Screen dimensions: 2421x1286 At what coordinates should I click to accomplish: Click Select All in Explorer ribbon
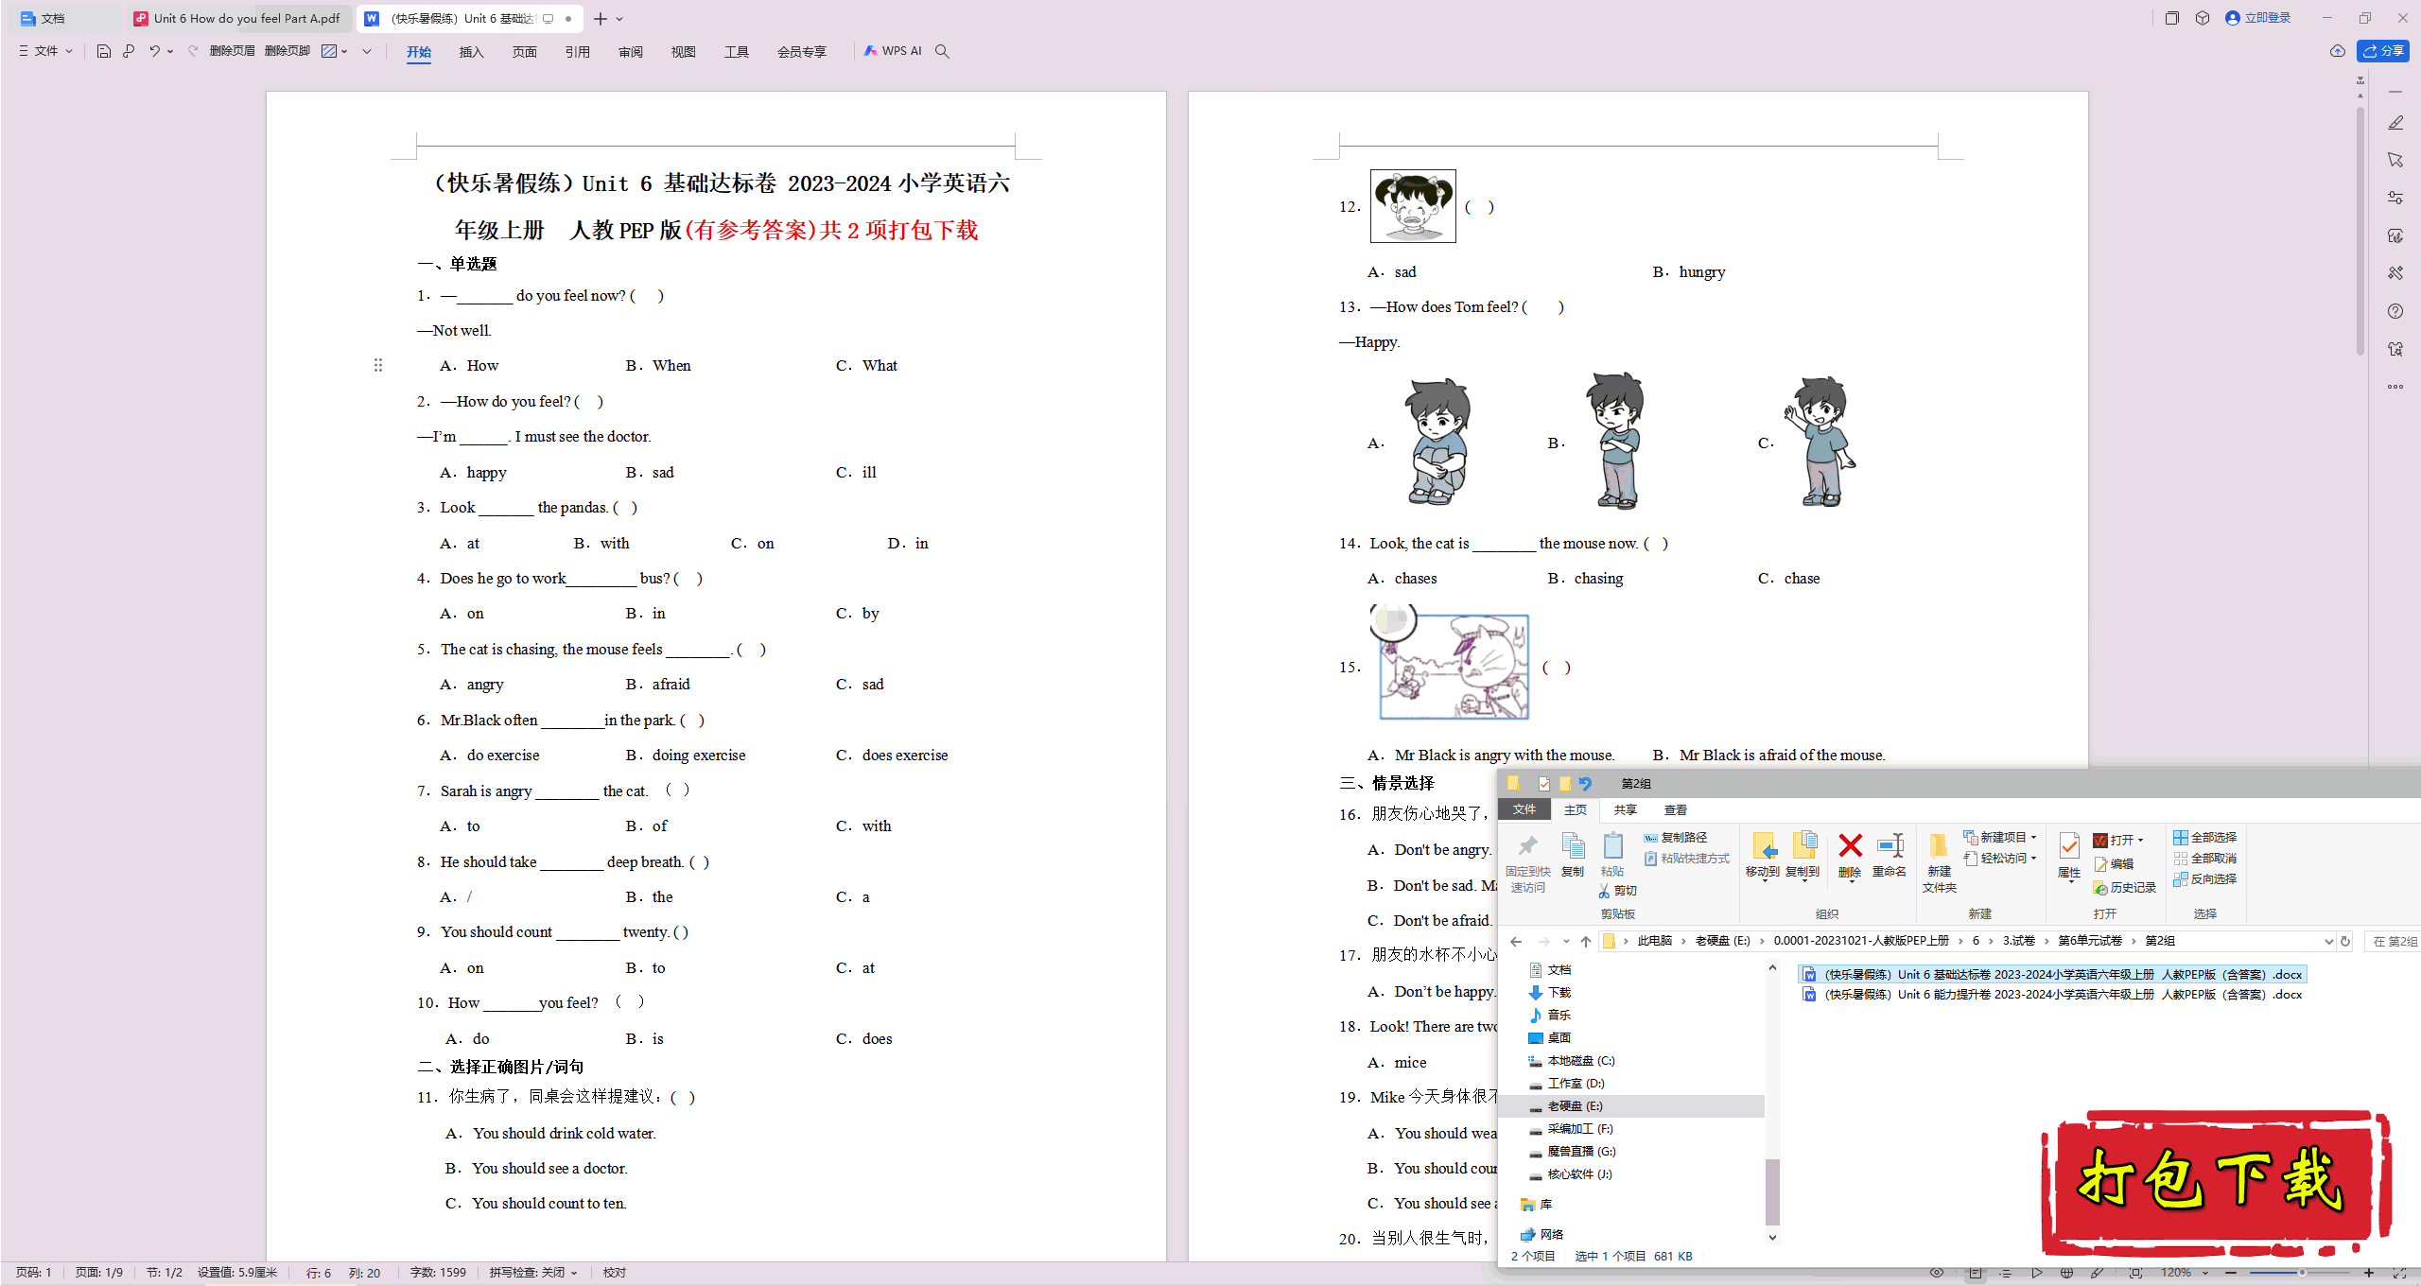2204,838
